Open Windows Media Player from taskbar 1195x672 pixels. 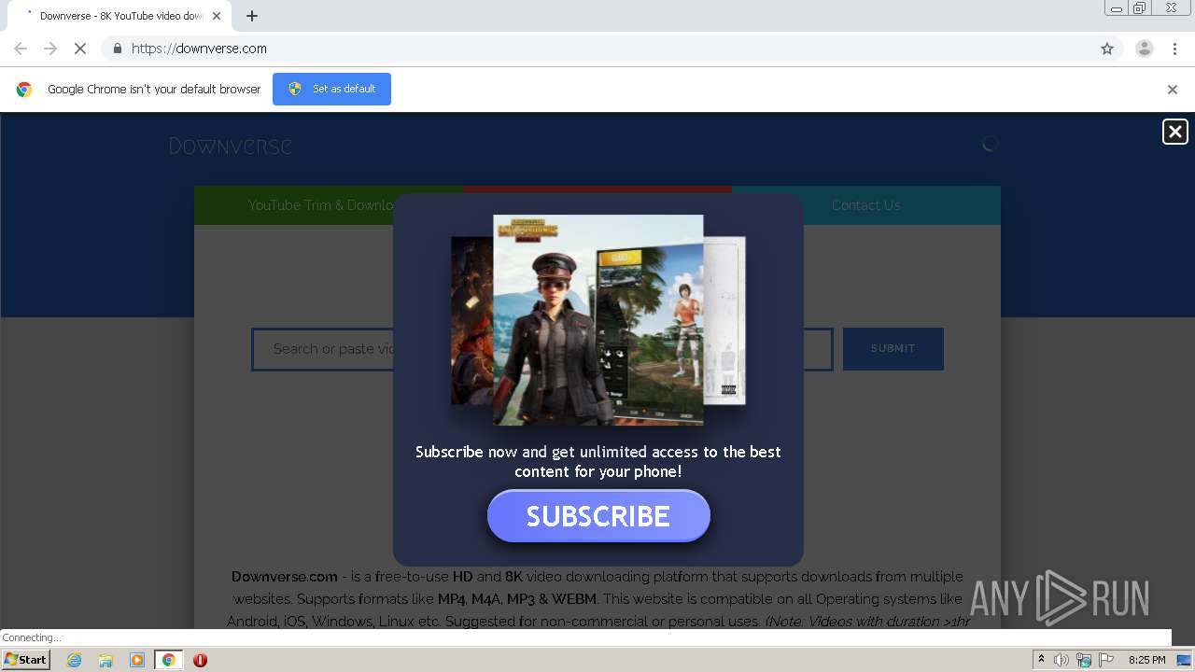point(137,660)
